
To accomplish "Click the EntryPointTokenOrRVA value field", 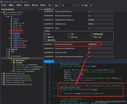I will 101,44.
